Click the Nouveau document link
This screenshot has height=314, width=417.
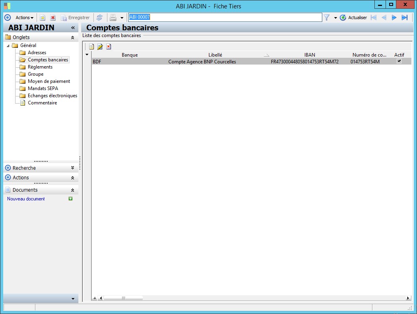click(26, 199)
